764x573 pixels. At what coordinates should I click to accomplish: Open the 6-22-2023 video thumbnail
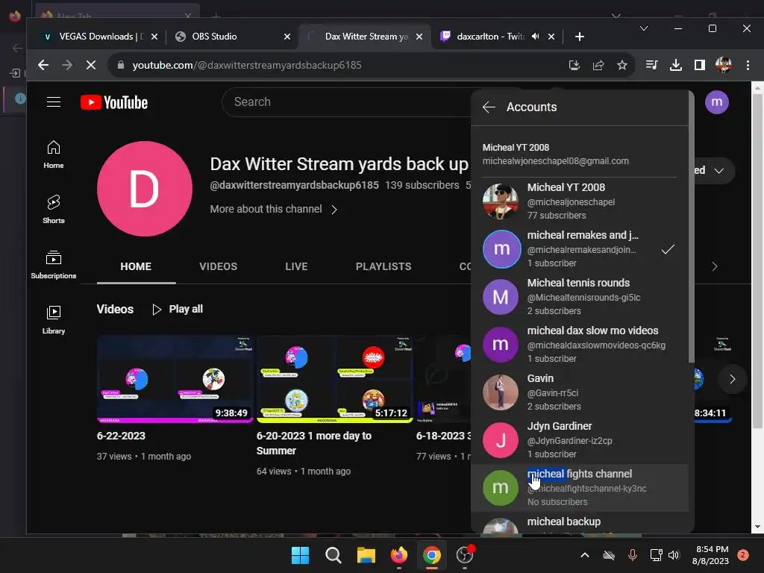point(175,379)
